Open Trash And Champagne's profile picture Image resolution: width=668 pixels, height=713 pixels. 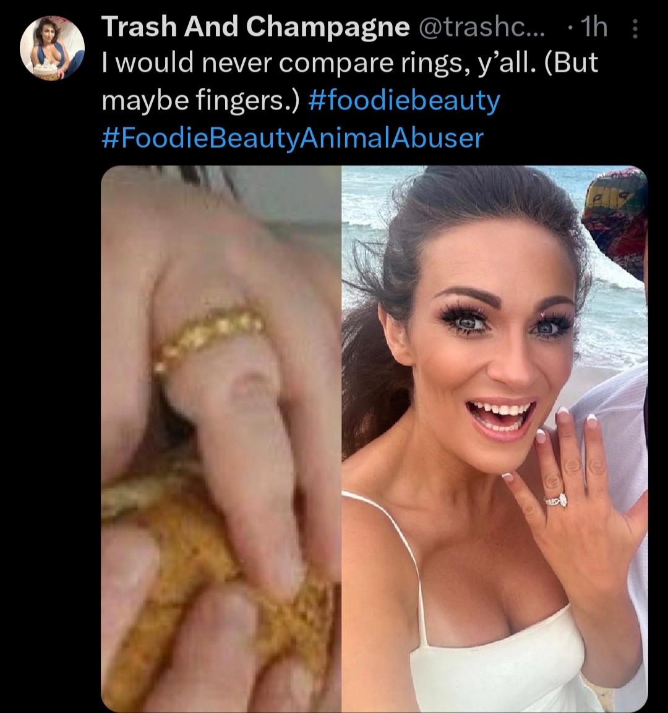coord(53,49)
